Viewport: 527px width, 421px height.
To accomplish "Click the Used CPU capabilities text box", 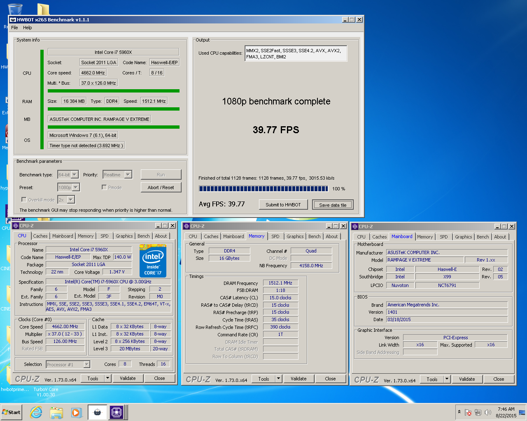I will coord(296,53).
